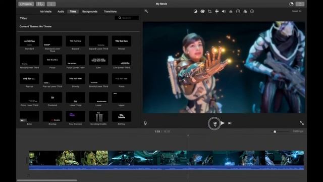Screen dimensions: 323x182
Task: Play the movie in the viewer
Action: pyautogui.click(x=222, y=123)
